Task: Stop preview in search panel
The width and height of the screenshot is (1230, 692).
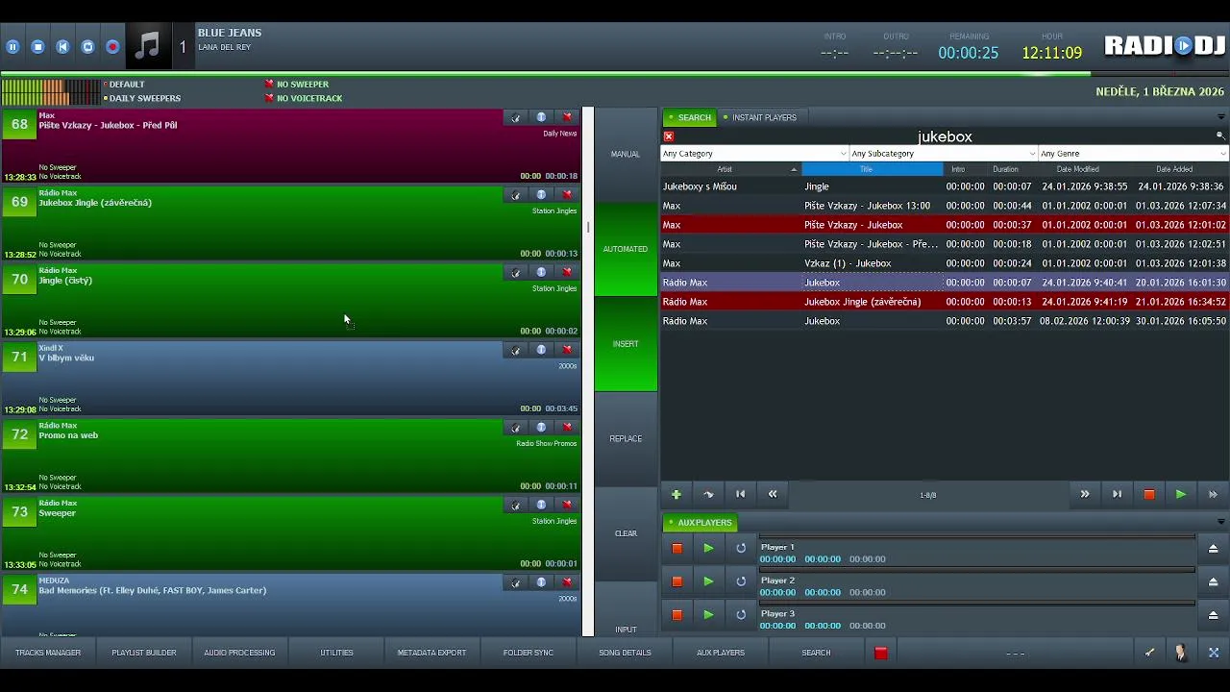Action: coord(1148,495)
